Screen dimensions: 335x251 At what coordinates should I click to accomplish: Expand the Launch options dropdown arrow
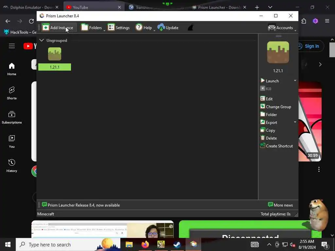click(x=295, y=80)
